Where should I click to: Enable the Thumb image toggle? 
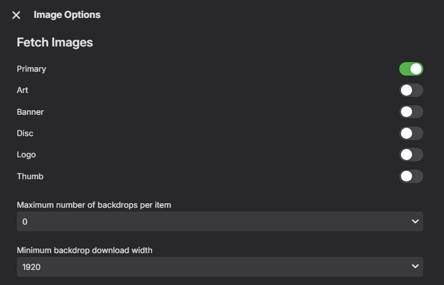pos(411,176)
